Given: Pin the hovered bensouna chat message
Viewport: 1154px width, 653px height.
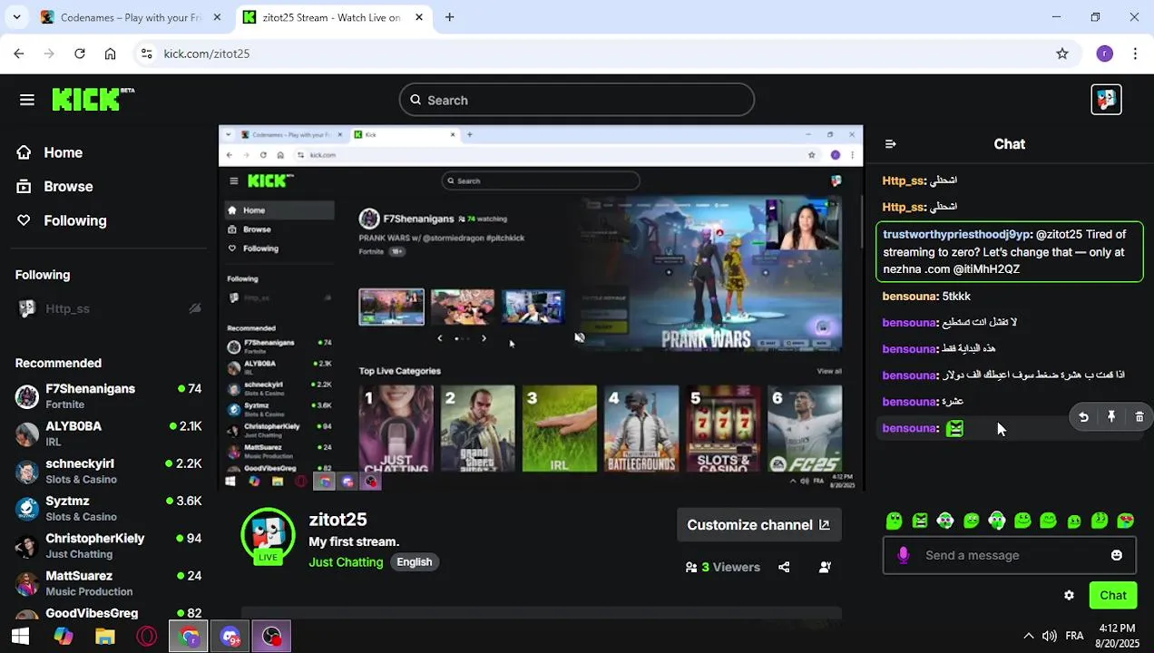Looking at the screenshot, I should coord(1111,417).
